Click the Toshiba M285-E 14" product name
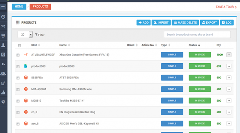The width and height of the screenshot is (240, 133). click(72, 101)
